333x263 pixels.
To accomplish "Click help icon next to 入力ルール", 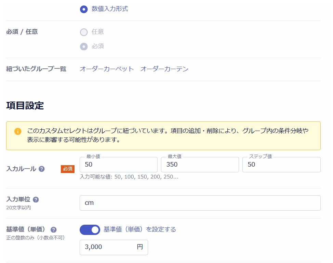I will point(42,169).
